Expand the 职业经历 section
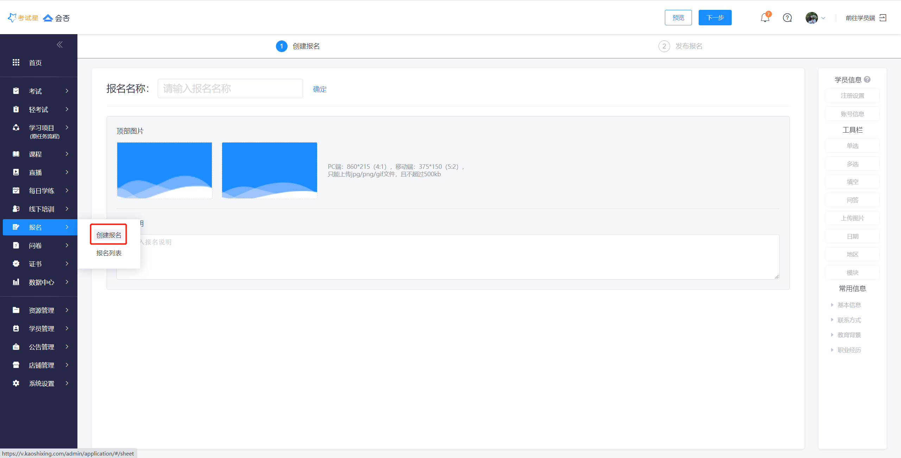The height and width of the screenshot is (458, 901). [849, 350]
